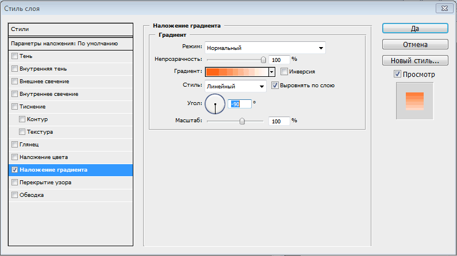Uncheck the Просмотр preview checkbox
The height and width of the screenshot is (256, 457).
(x=397, y=74)
